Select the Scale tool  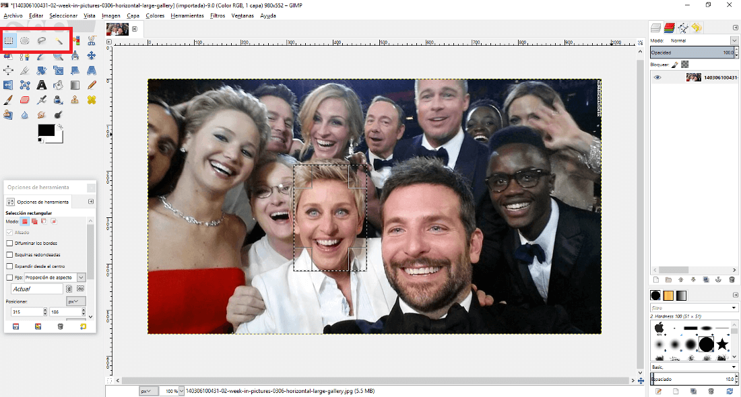[58, 71]
